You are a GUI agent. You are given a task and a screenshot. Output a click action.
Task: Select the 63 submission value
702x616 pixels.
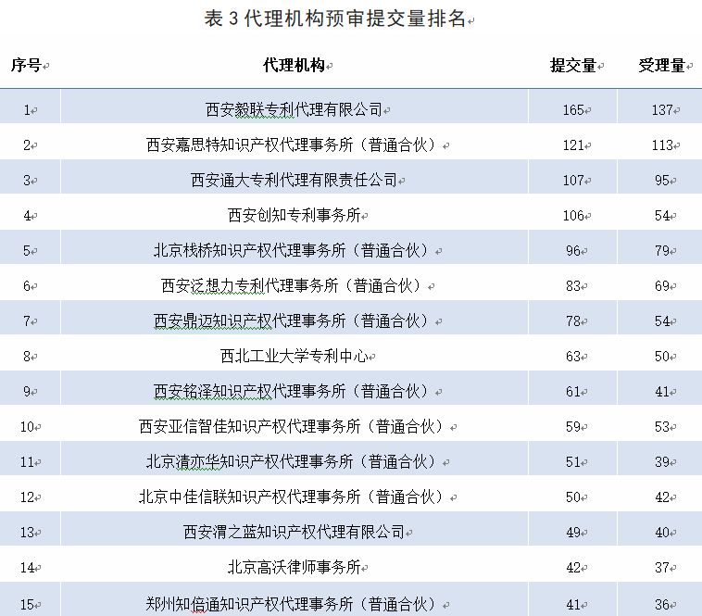coord(573,356)
